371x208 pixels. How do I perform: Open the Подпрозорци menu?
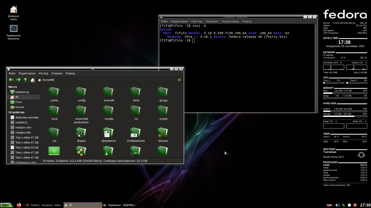230,21
